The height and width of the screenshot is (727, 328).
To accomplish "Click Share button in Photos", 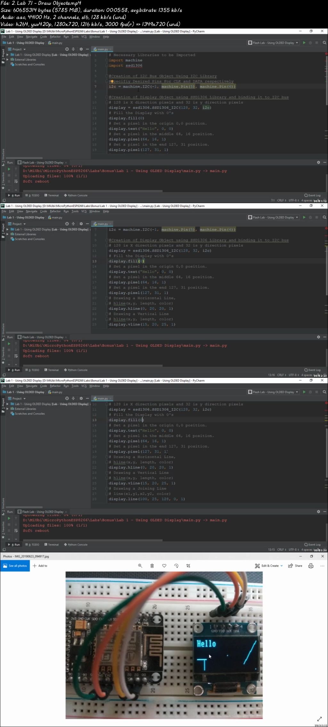I will pyautogui.click(x=295, y=566).
